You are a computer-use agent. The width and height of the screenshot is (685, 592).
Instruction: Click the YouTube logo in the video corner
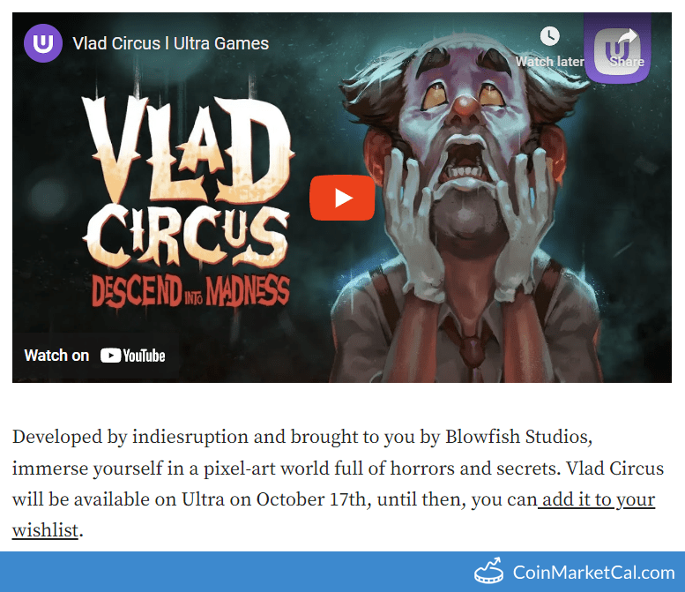(x=132, y=356)
